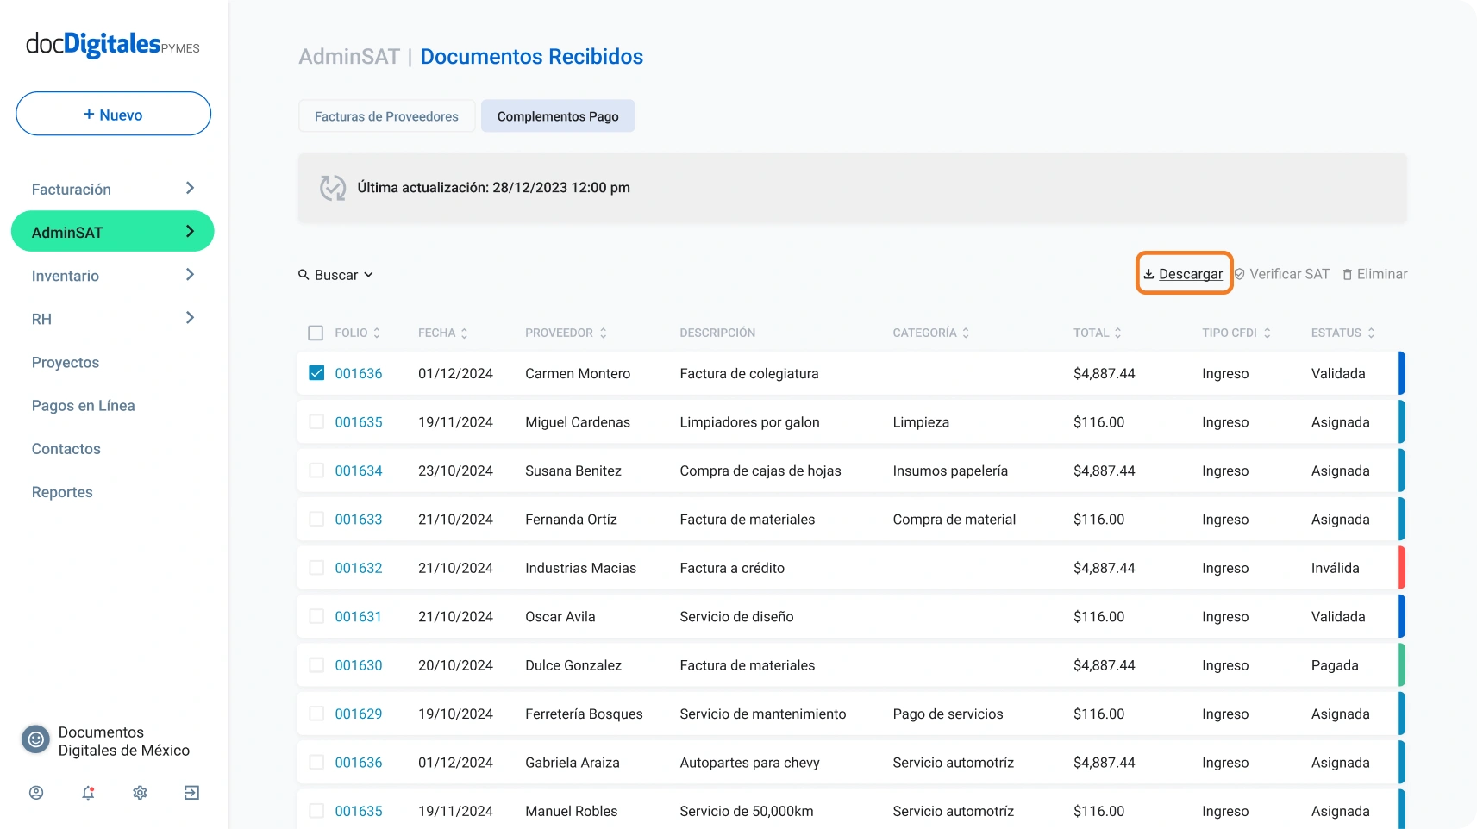Uncheck the Carmen Montero row checkbox
This screenshot has height=829, width=1477.
(316, 373)
